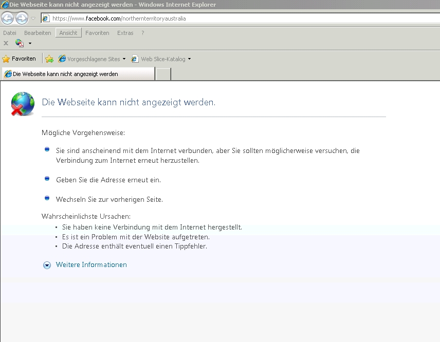Open the Favoriten star button in favorites bar
The image size is (440, 342).
click(x=19, y=59)
